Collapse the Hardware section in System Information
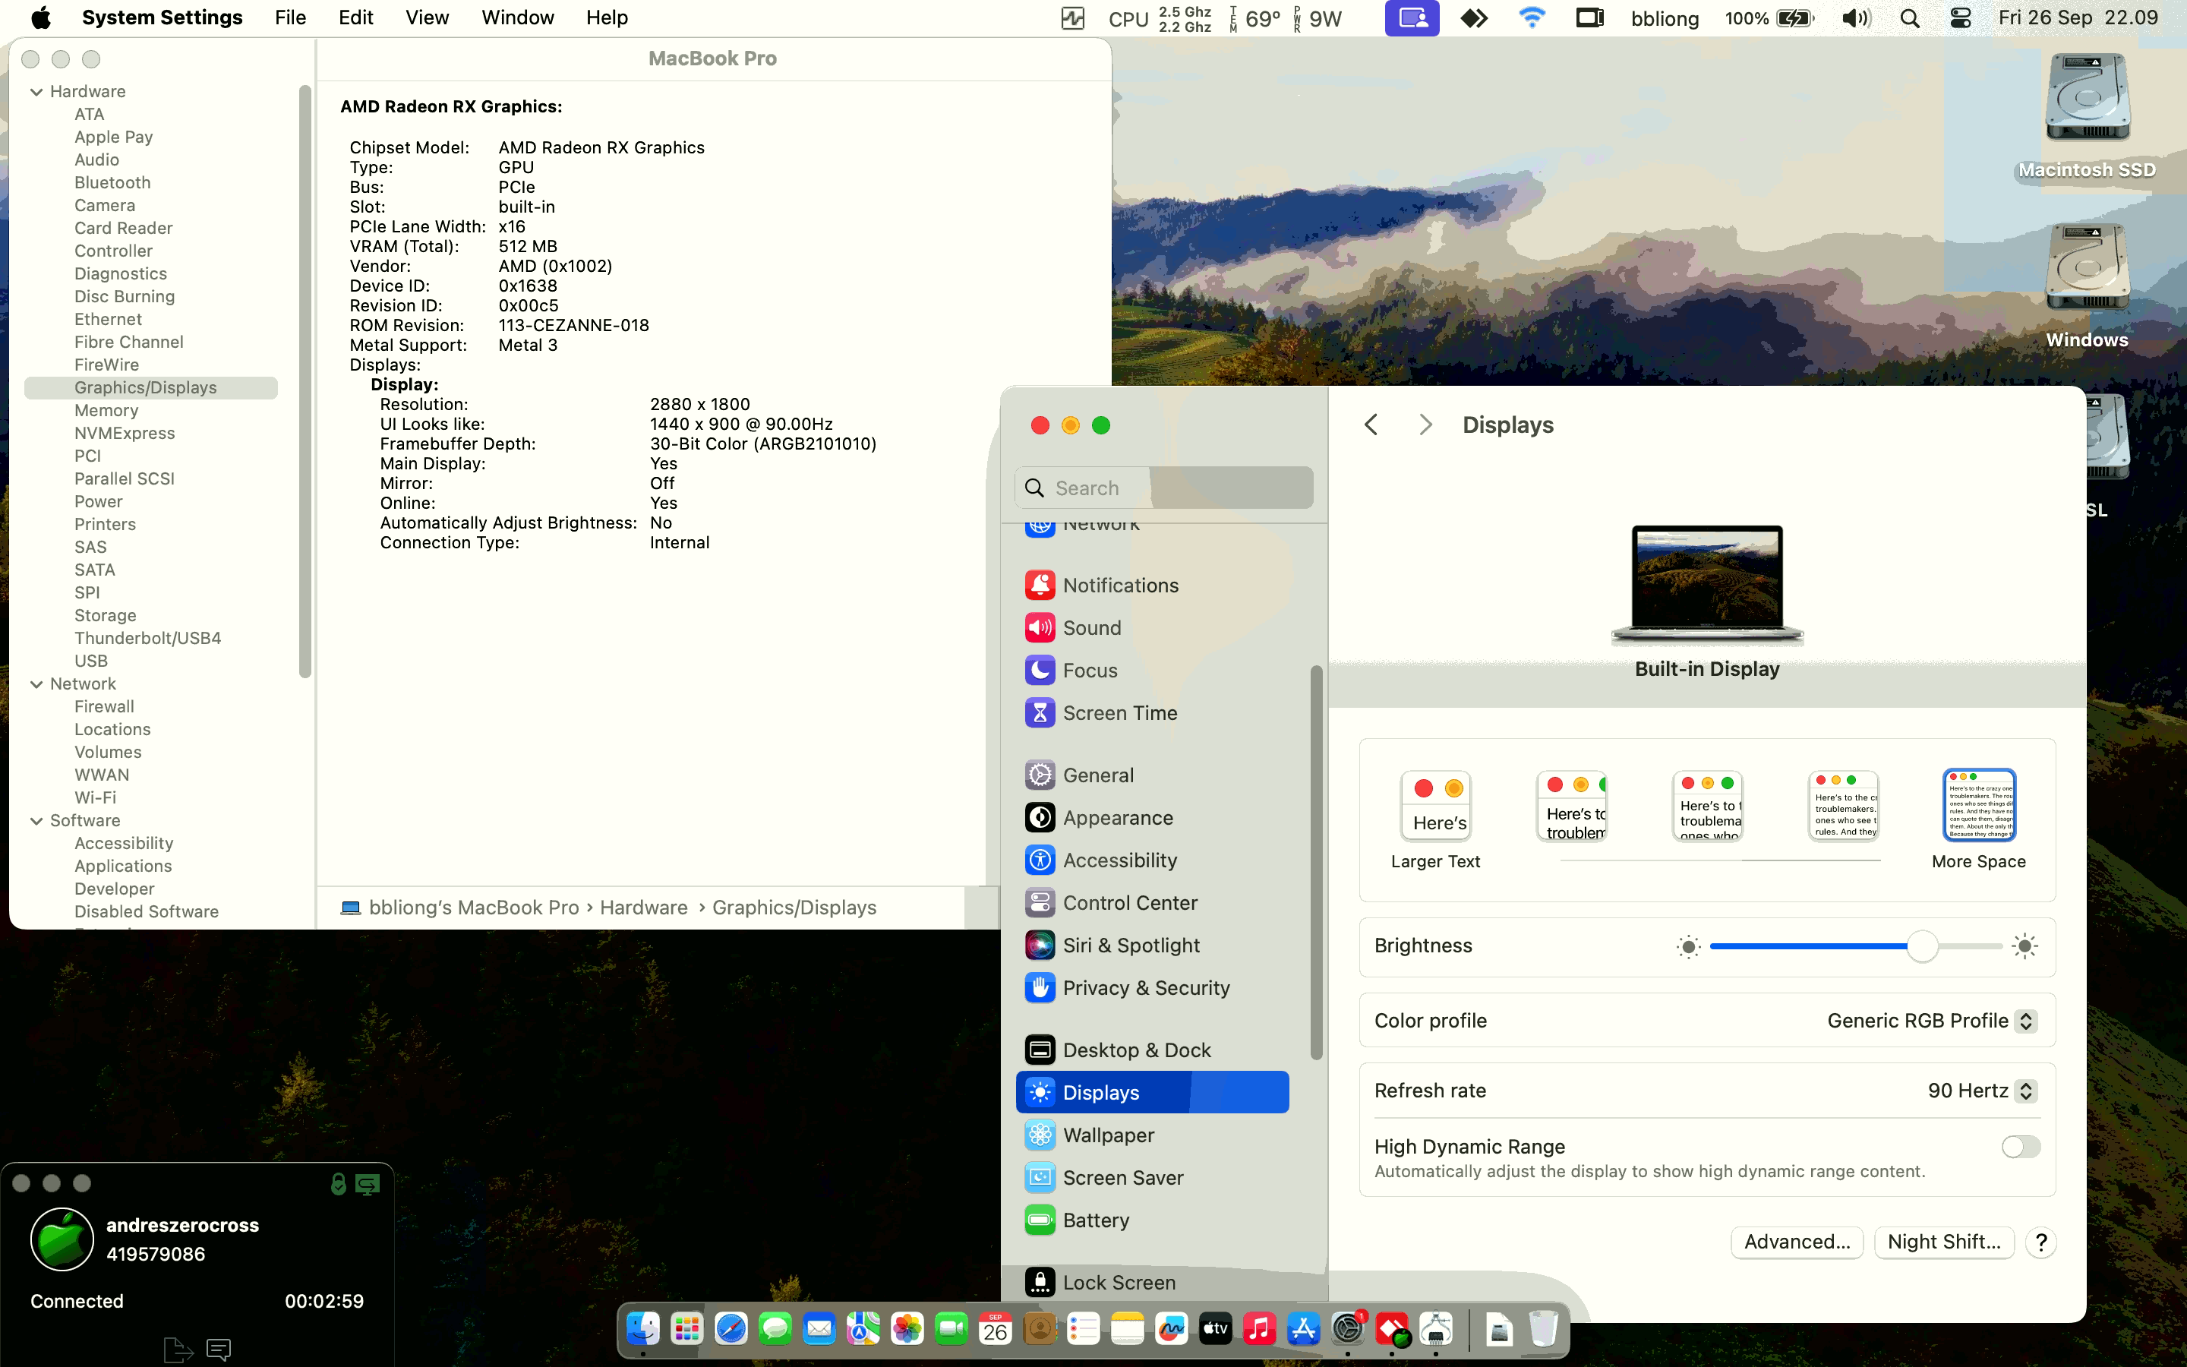 click(36, 91)
